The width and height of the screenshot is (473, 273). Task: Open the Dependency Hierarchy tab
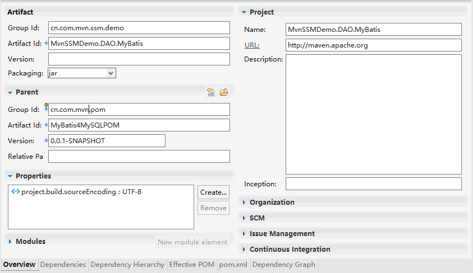coord(127,264)
